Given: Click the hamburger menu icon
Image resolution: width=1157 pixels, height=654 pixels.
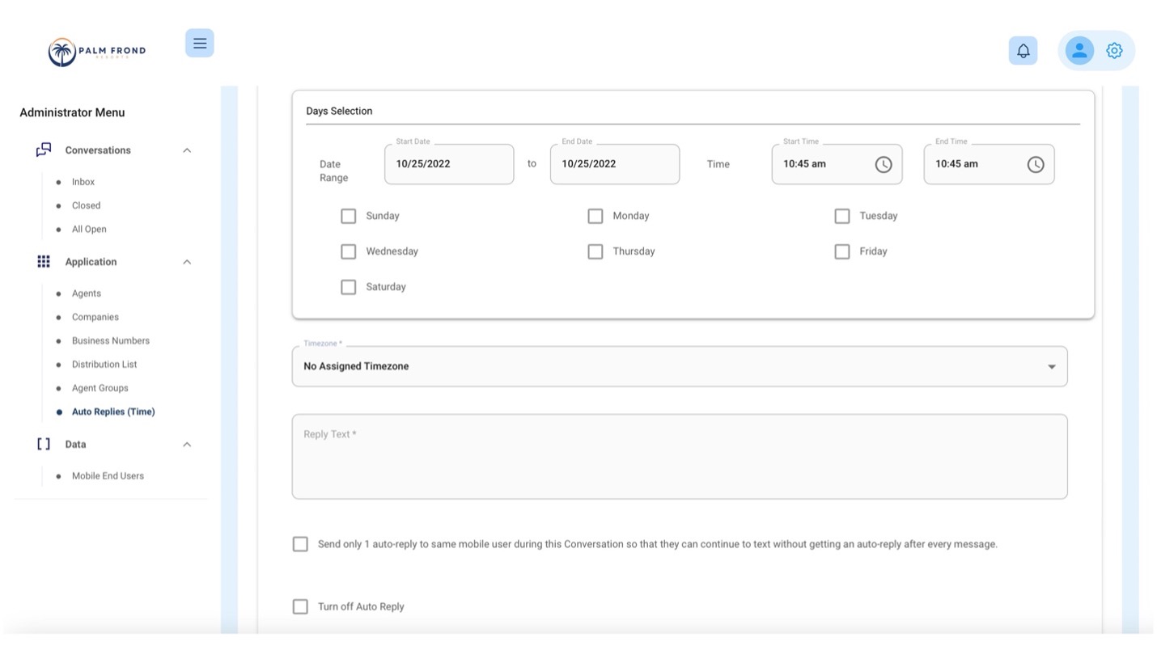Looking at the screenshot, I should pos(199,44).
